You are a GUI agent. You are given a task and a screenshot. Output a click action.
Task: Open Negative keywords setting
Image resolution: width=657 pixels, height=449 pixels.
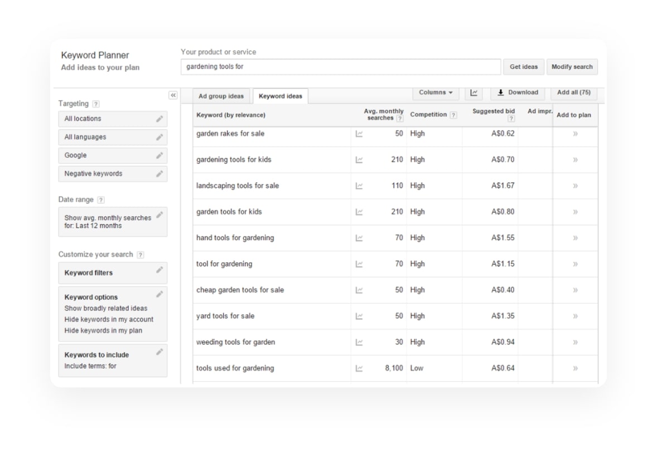113,174
